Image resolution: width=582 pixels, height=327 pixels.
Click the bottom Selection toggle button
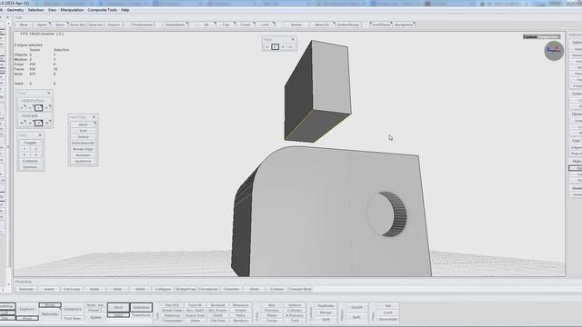tap(141, 307)
